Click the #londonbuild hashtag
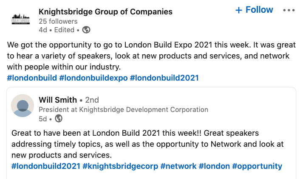300x179 pixels. click(x=32, y=78)
